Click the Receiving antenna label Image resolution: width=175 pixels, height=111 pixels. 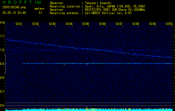pos(64,13)
